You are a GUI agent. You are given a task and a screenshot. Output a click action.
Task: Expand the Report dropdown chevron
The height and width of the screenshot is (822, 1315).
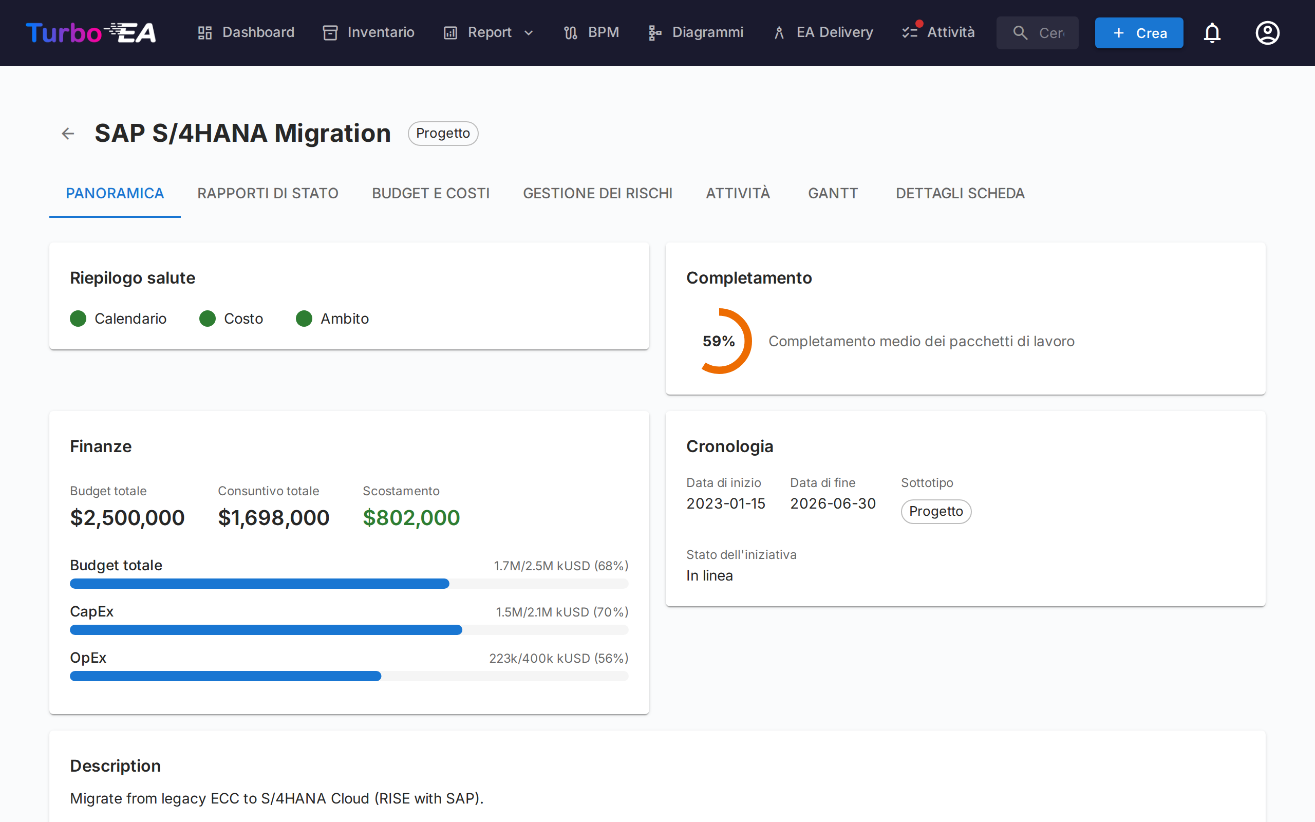point(528,33)
